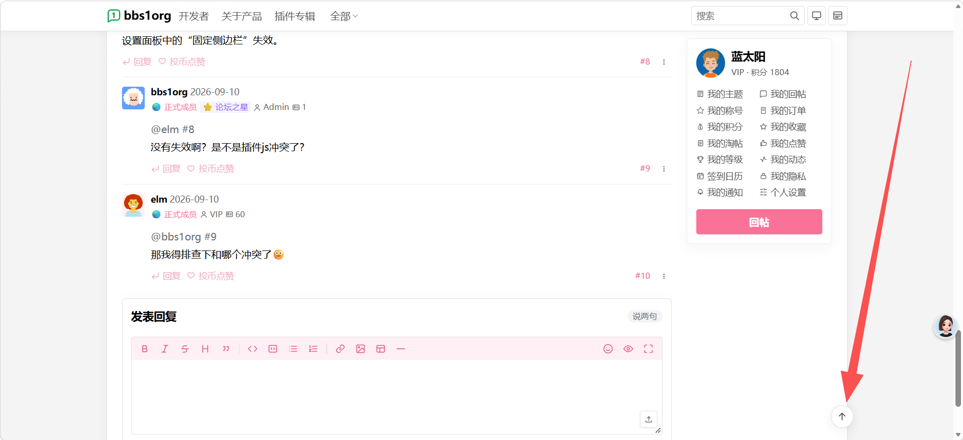
Task: Click the back-to-top arrow button
Action: point(842,416)
